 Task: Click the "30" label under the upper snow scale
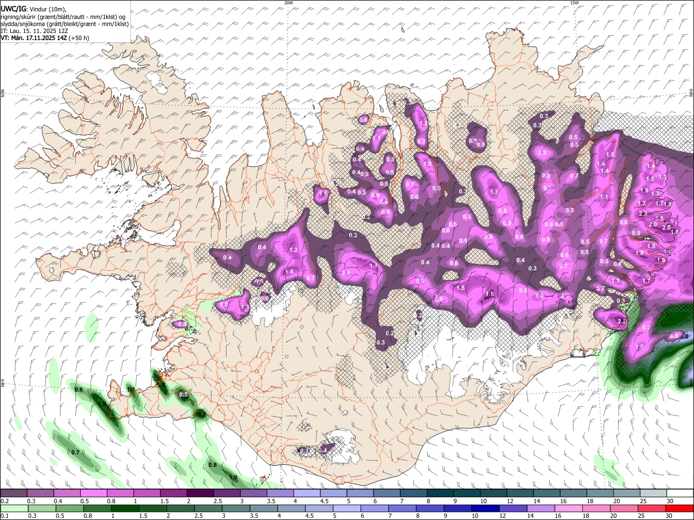point(670,501)
